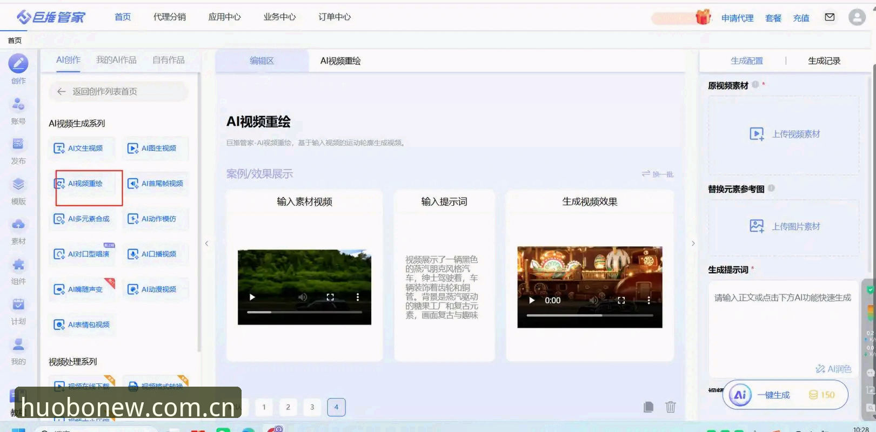Click into the 生成提示词 text field

(x=784, y=328)
